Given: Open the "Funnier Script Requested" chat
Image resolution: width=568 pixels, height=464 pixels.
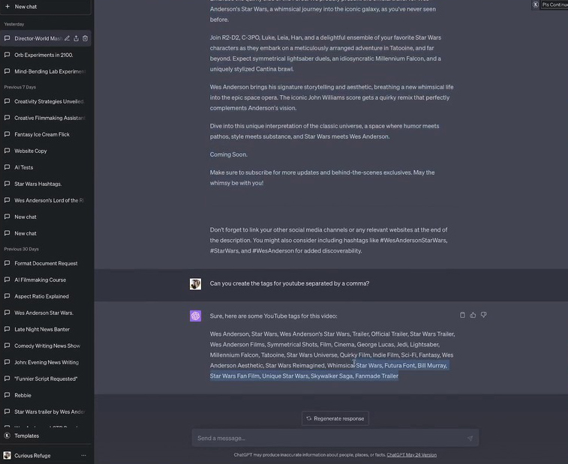Looking at the screenshot, I should click(46, 379).
